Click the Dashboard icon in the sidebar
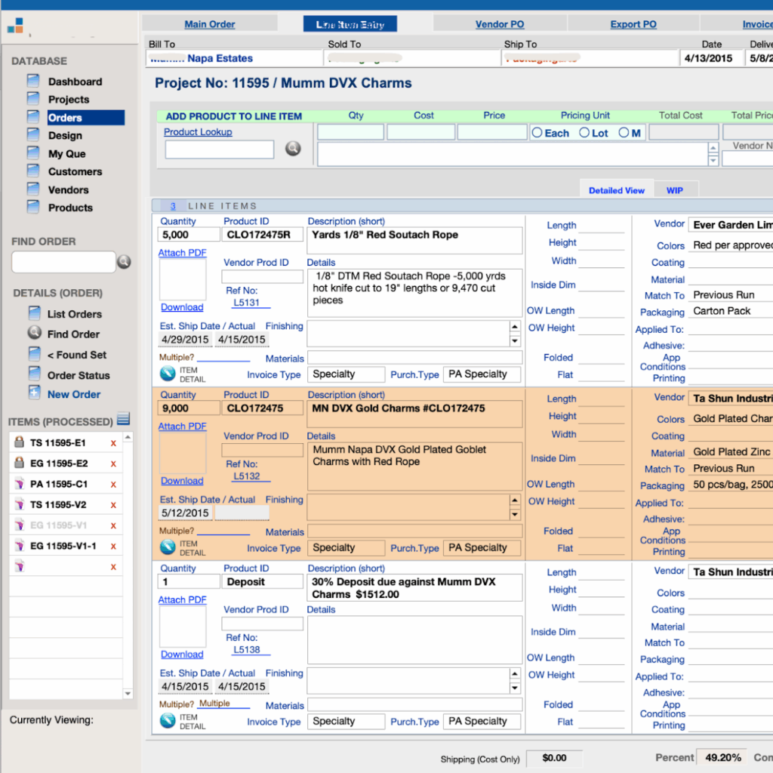This screenshot has width=773, height=773. tap(32, 81)
